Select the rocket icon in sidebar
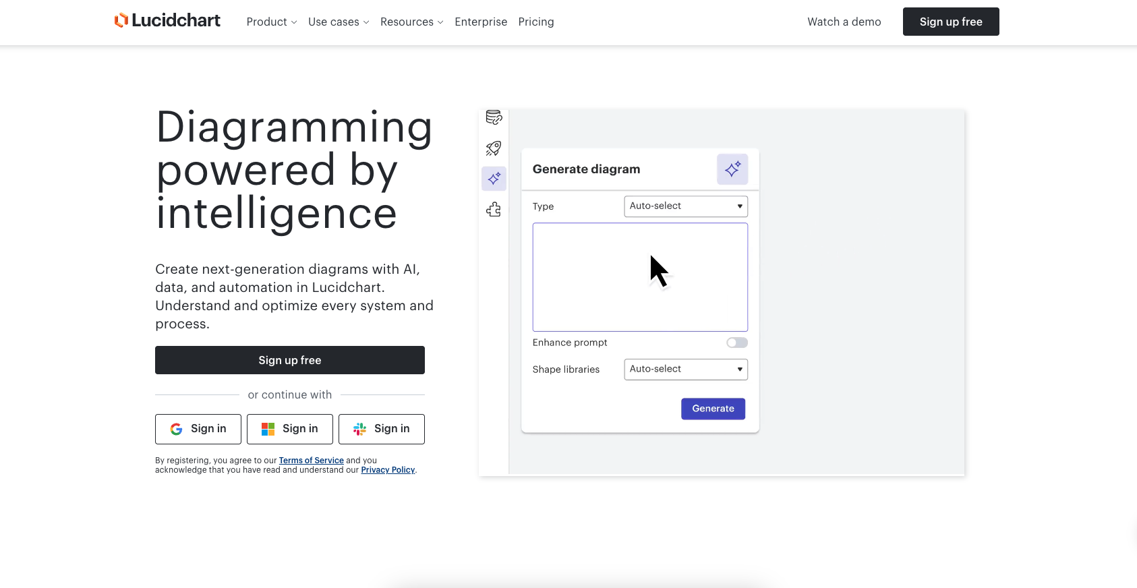The image size is (1137, 588). point(494,148)
